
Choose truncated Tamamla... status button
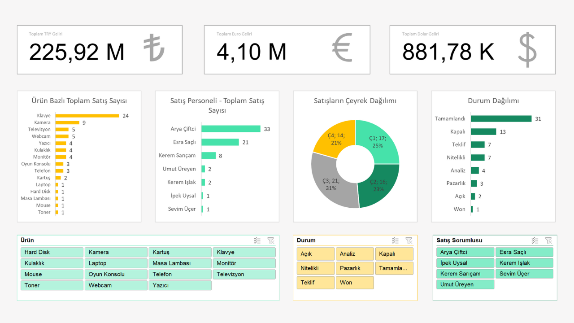(x=394, y=268)
